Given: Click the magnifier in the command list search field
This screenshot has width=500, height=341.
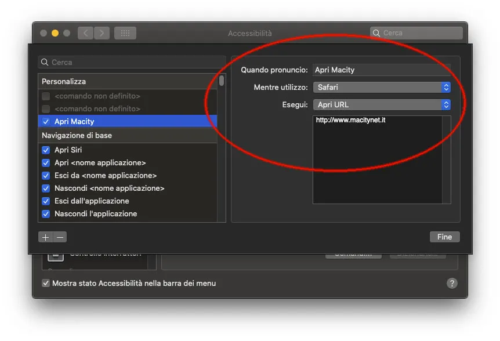Looking at the screenshot, I should [44, 62].
